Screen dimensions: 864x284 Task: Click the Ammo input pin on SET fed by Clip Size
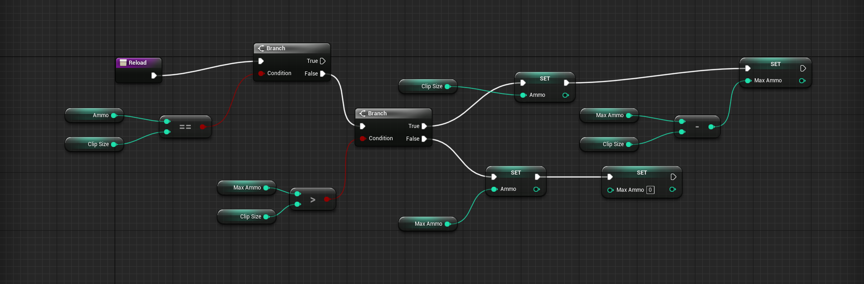click(x=523, y=95)
